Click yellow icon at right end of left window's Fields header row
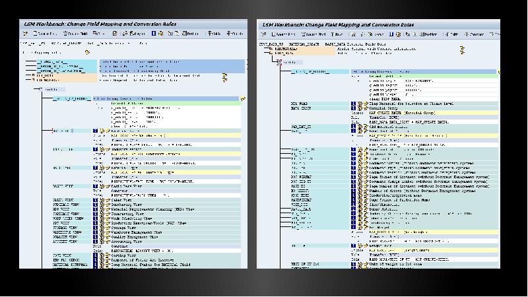The height and width of the screenshot is (297, 528). pos(242,98)
